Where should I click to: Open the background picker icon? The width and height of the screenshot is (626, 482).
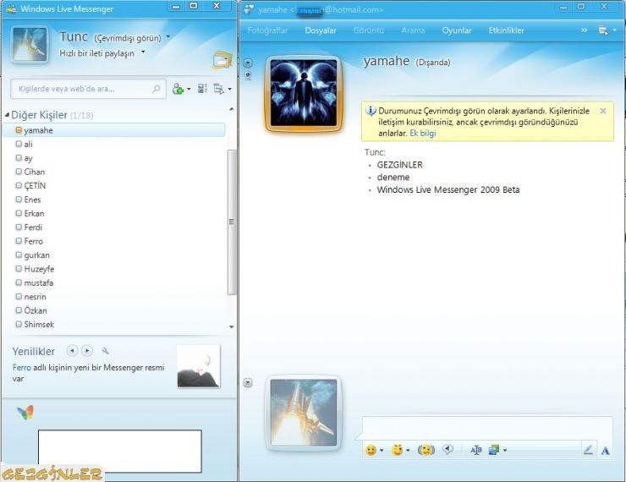tap(494, 450)
